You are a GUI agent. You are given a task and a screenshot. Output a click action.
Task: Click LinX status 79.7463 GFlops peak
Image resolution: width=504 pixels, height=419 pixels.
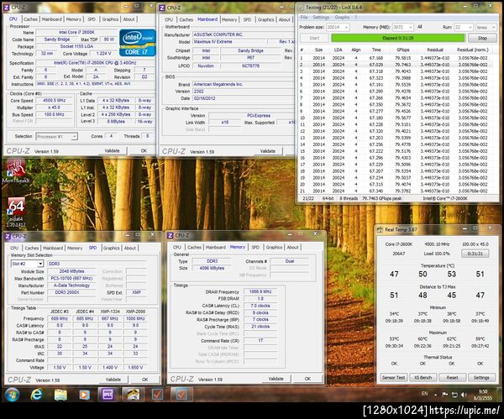382,198
